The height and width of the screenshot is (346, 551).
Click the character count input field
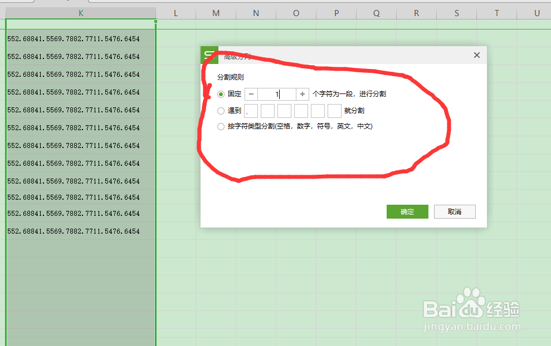click(x=276, y=94)
